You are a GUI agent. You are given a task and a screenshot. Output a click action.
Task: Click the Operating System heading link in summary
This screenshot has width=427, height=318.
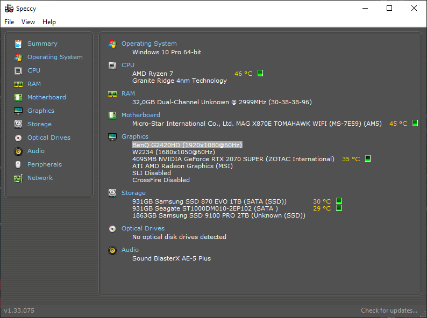(149, 44)
